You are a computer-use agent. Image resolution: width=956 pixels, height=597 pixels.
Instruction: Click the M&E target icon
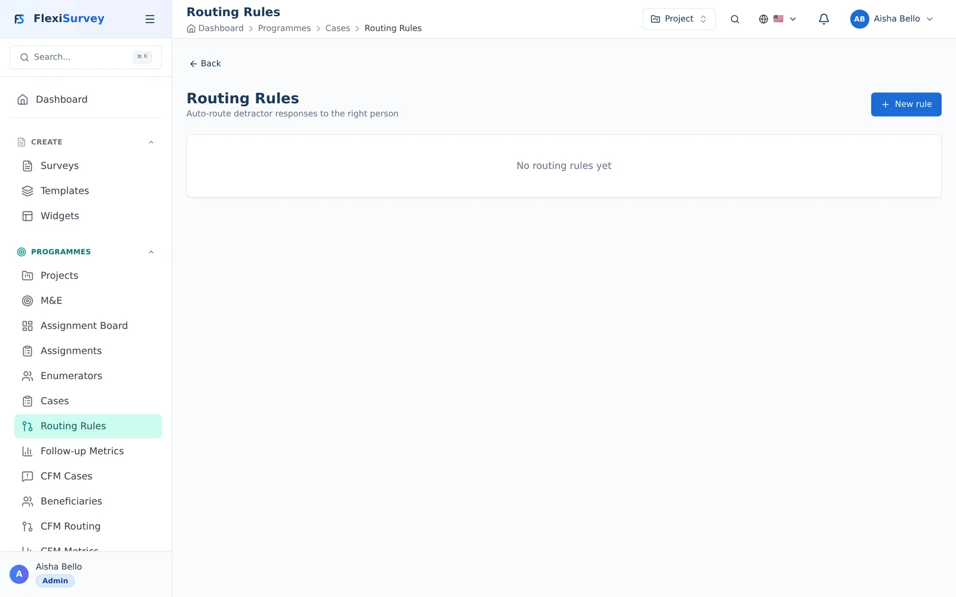click(x=27, y=301)
